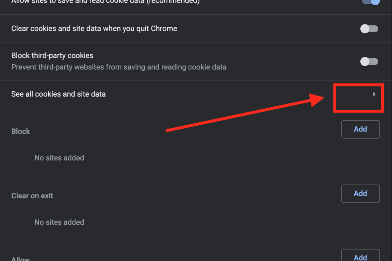Select the Prevent third-party websites description text
The width and height of the screenshot is (392, 261).
119,67
